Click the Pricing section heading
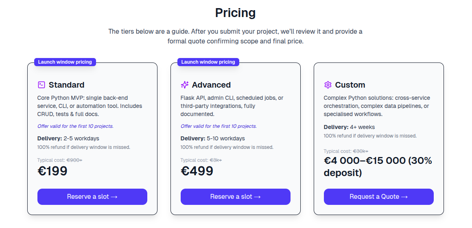 [x=235, y=13]
